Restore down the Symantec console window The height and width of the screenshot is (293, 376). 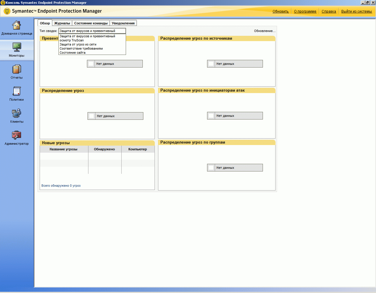click(368, 3)
